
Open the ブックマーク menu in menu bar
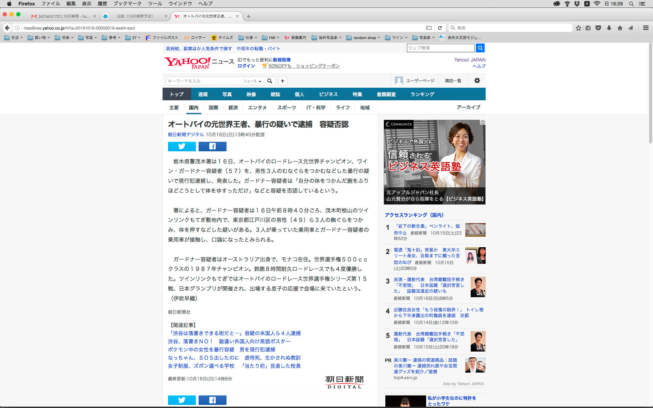point(127,3)
